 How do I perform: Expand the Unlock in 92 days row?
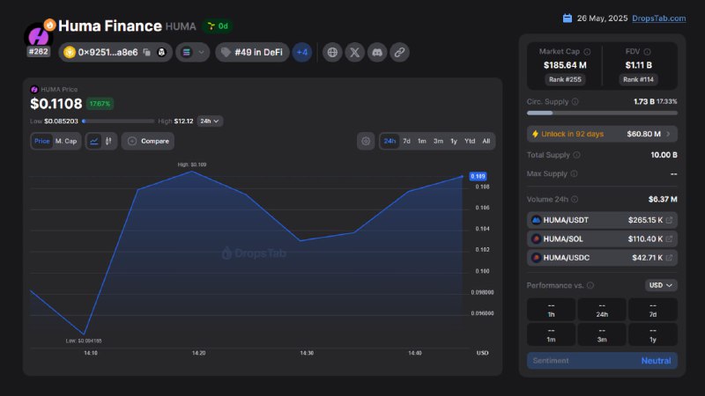[602, 135]
